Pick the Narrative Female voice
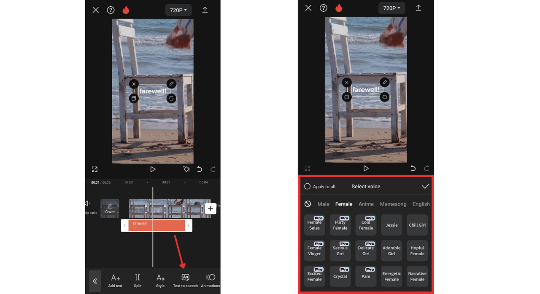The height and width of the screenshot is (294, 540). 417,276
